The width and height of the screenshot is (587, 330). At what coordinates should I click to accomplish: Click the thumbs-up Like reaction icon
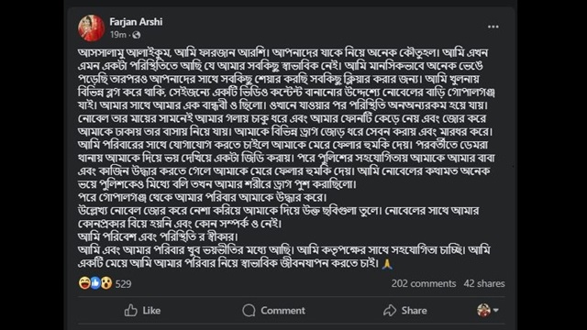pos(95,283)
